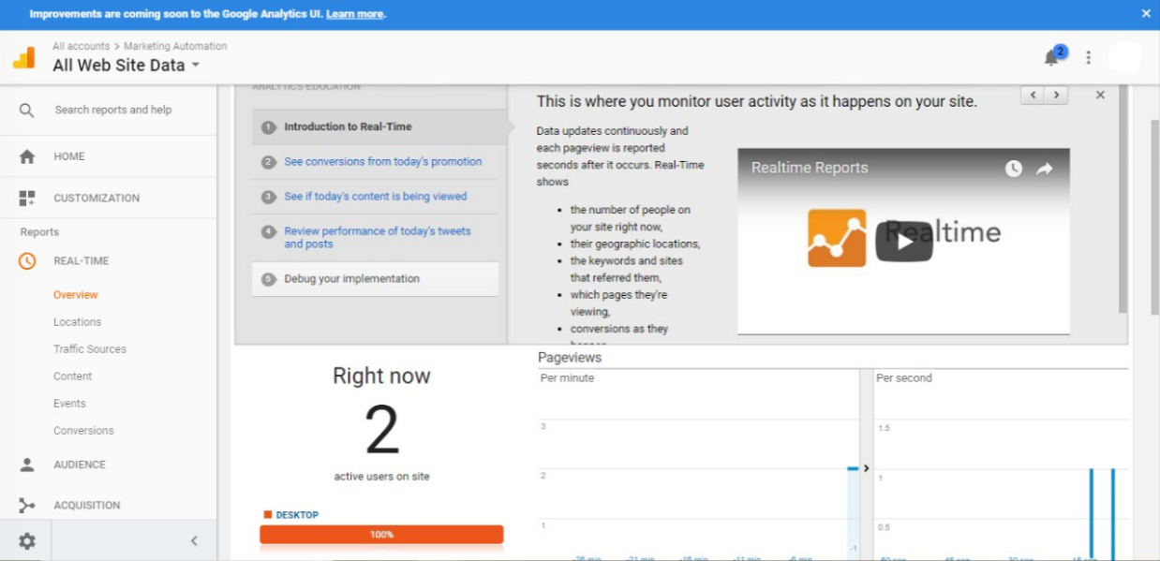This screenshot has height=561, width=1160.
Task: Click the Acquisition branching icon
Action: click(27, 506)
